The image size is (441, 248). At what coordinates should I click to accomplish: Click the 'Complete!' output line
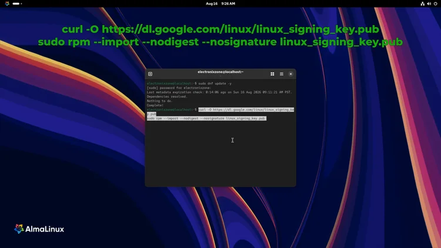[x=155, y=105]
